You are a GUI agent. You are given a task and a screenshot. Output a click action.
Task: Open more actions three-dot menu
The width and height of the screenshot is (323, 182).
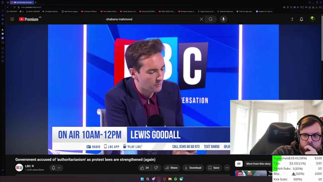pyautogui.click(x=227, y=168)
